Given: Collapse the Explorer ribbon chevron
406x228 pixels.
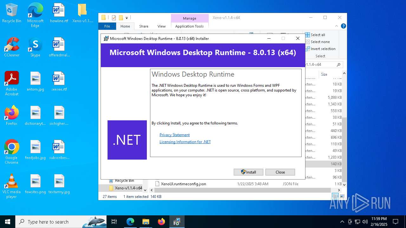Looking at the screenshot, I should click(x=337, y=26).
